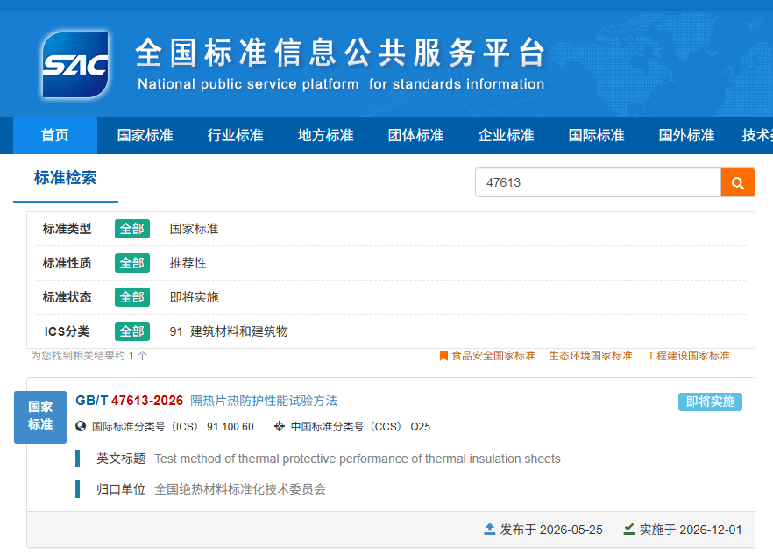The image size is (773, 555).
Task: Select 全部 for 标准性质 filter
Action: pyautogui.click(x=132, y=263)
